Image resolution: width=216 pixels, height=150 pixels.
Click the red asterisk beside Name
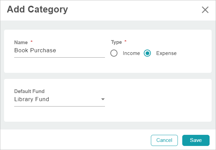click(x=32, y=42)
